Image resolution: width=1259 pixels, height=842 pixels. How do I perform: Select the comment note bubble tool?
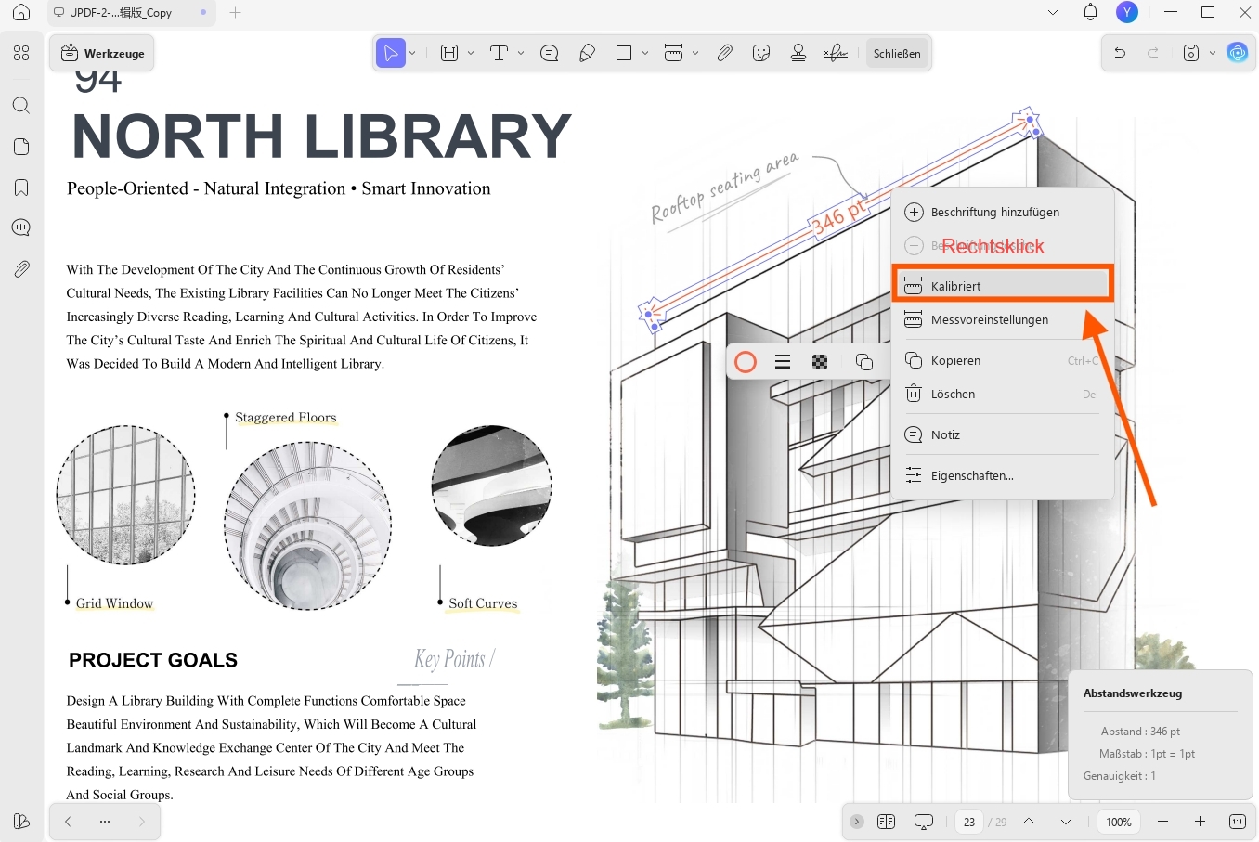550,53
